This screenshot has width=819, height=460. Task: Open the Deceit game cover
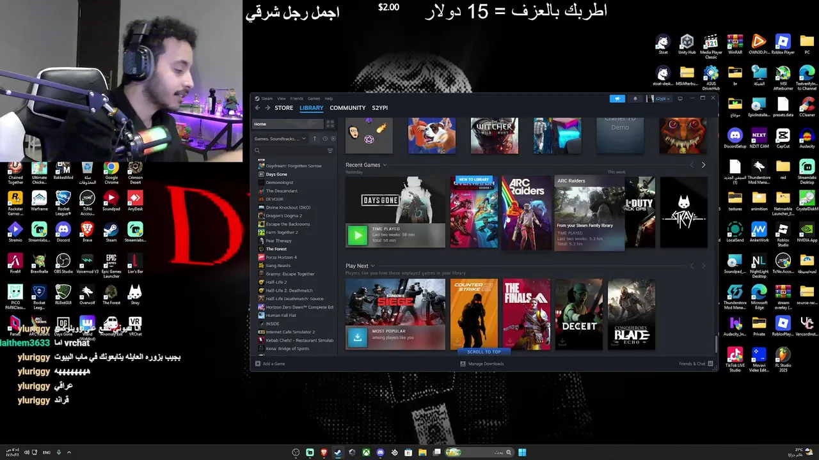tap(579, 314)
